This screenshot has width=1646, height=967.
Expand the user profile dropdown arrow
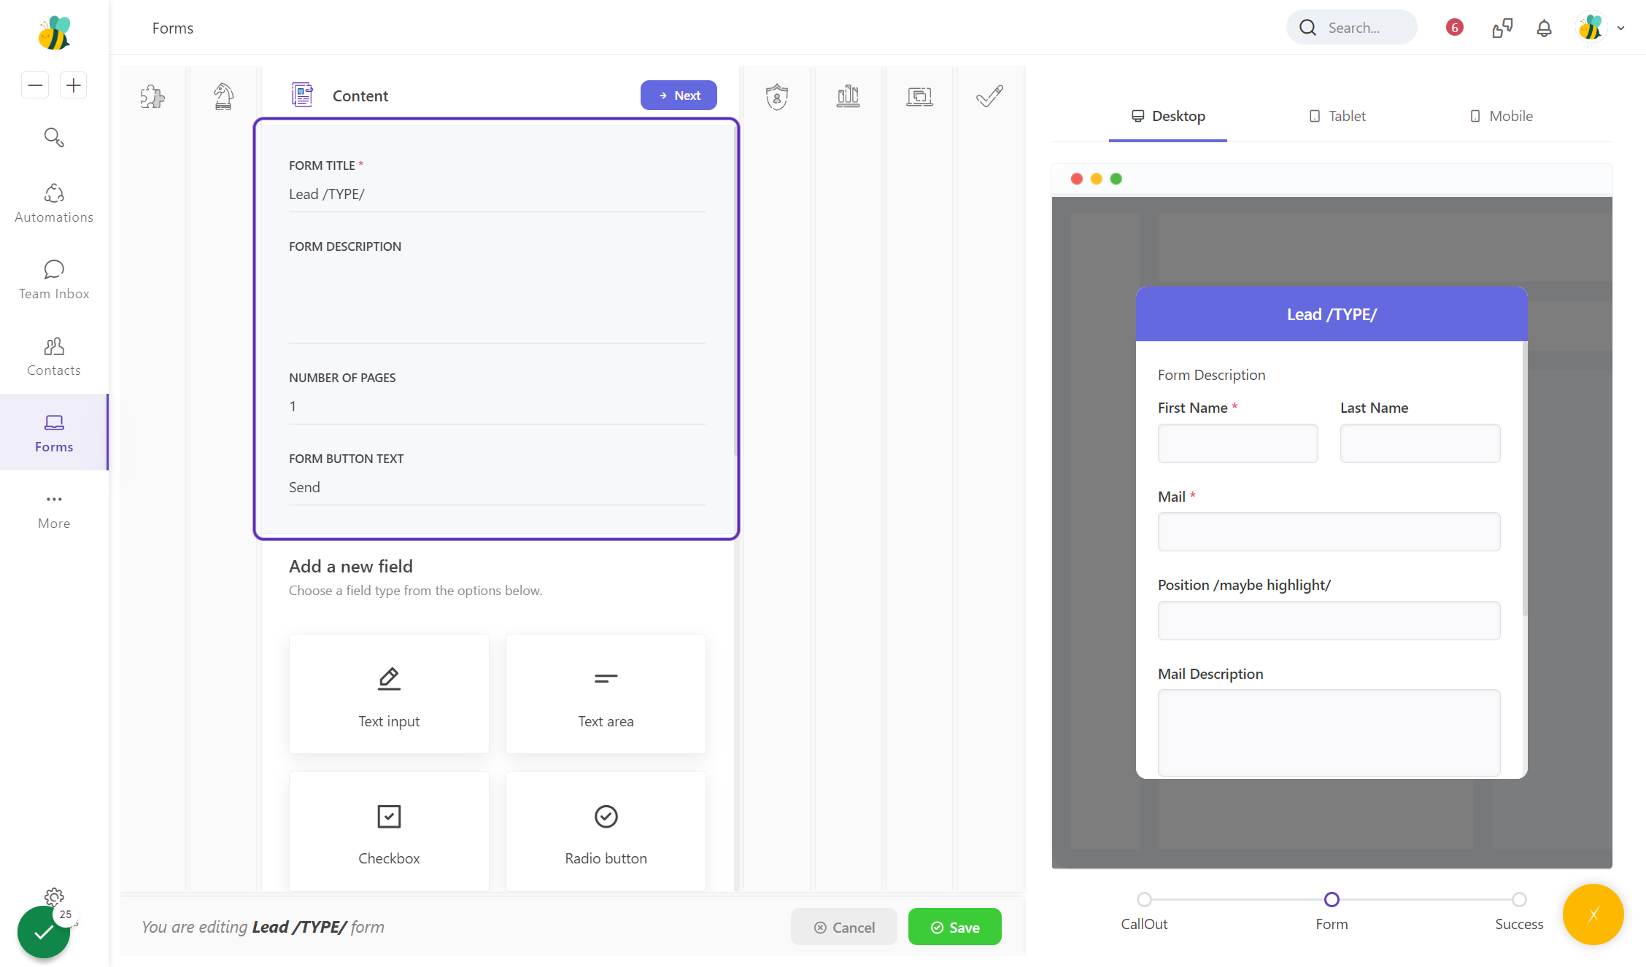click(1620, 28)
